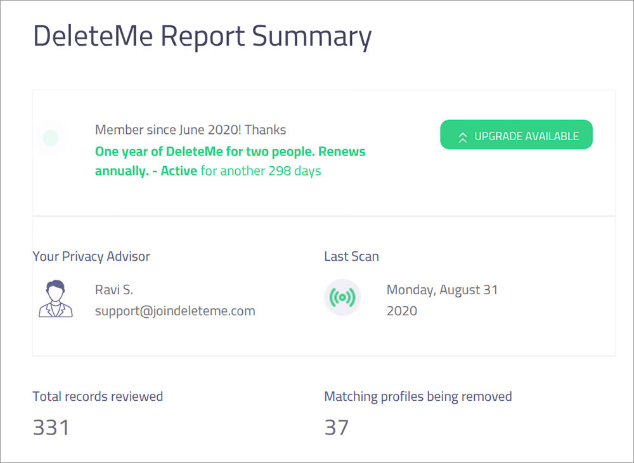Click the Total records reviewed label
This screenshot has height=463, width=634.
(x=98, y=396)
